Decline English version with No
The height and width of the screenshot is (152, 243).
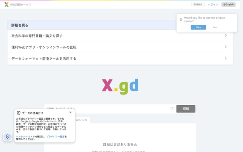point(215,27)
